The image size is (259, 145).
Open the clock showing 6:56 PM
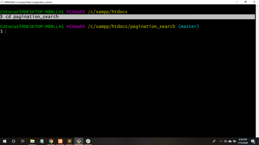point(243,141)
